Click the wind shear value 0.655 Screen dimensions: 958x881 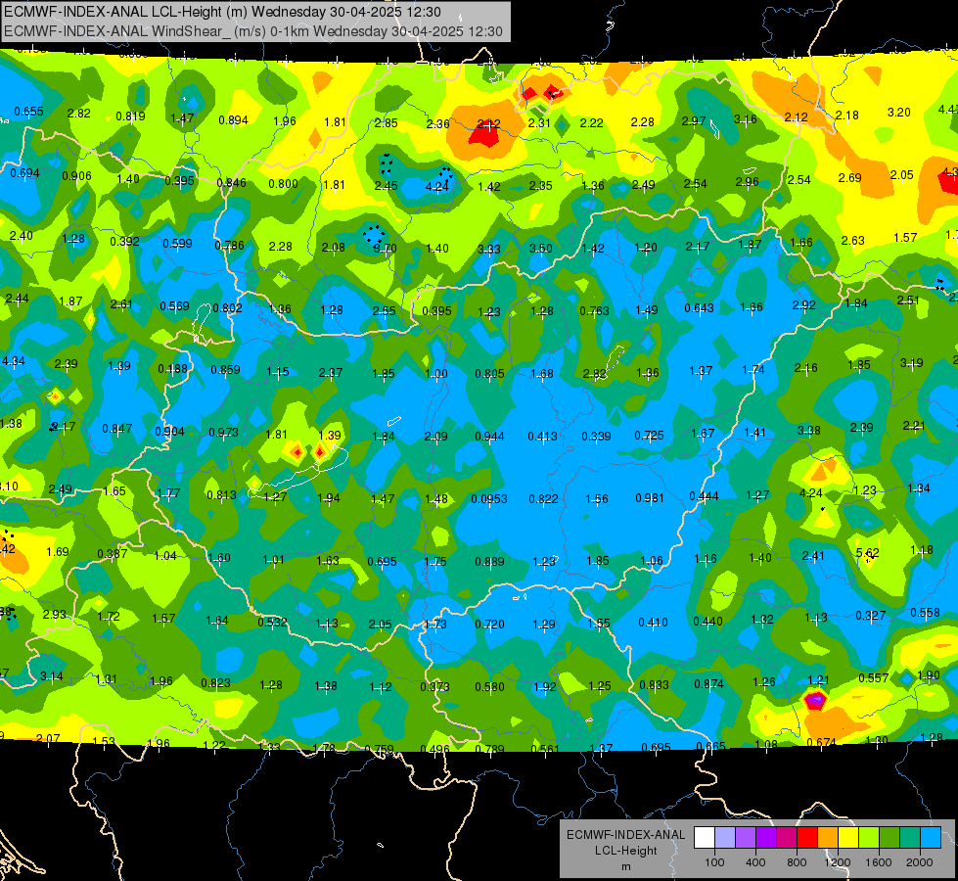(28, 112)
